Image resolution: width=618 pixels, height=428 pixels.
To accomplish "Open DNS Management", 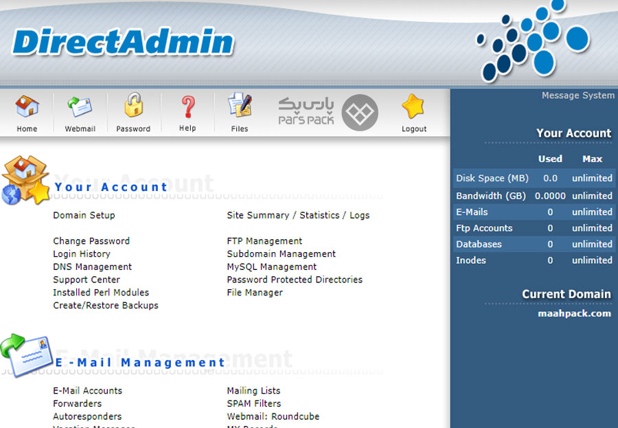I will [92, 267].
